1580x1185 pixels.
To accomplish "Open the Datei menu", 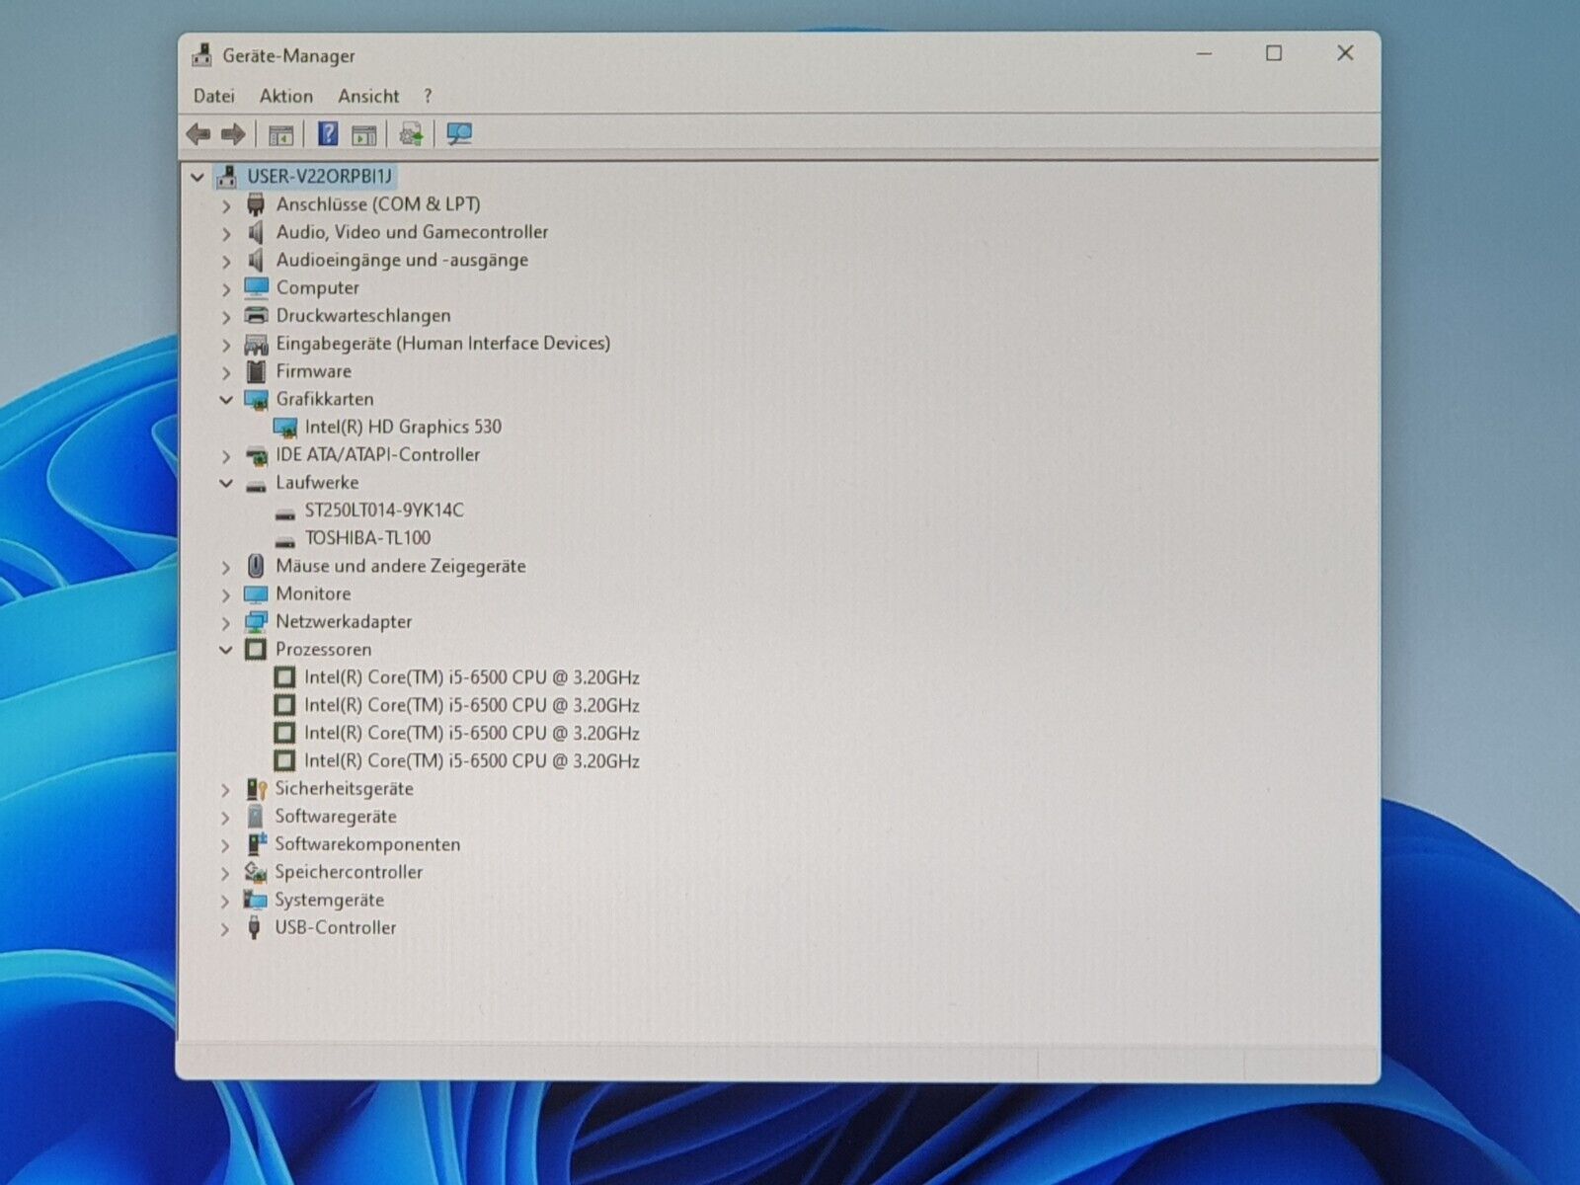I will coord(213,96).
